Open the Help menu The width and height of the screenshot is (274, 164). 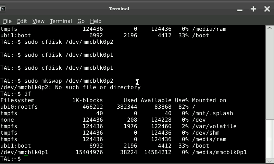point(96,21)
